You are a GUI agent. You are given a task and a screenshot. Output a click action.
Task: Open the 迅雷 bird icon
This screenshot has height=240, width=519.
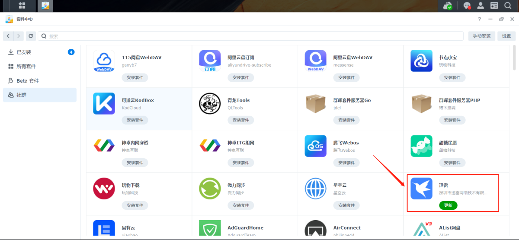[421, 189]
